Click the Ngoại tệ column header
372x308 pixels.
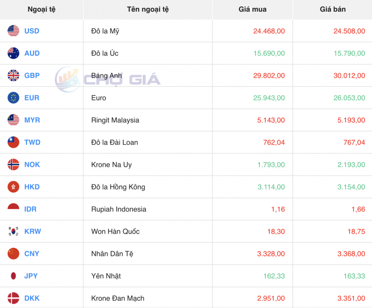[41, 9]
